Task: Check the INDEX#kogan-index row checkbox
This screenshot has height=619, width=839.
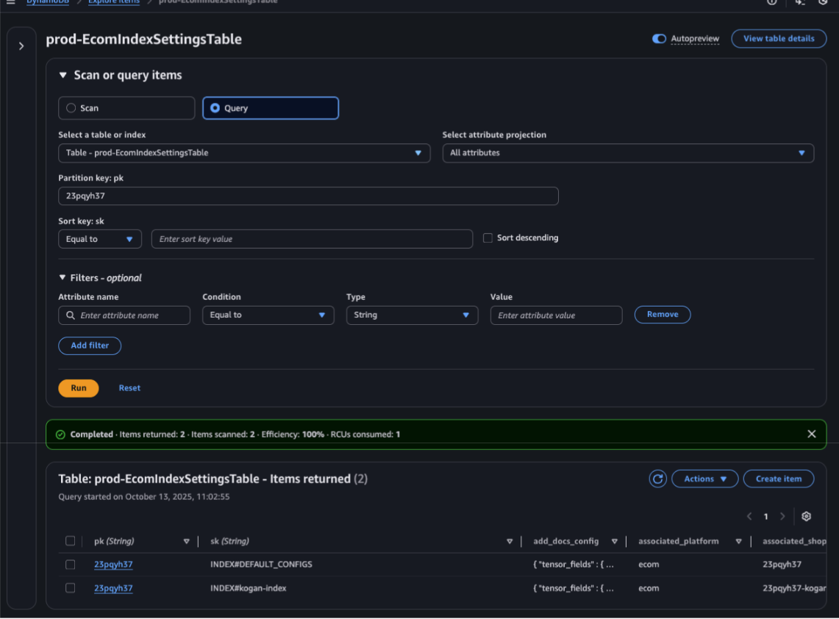Action: point(71,587)
